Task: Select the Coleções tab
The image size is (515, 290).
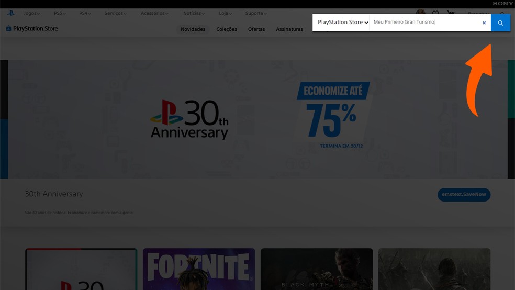Action: pos(227,29)
